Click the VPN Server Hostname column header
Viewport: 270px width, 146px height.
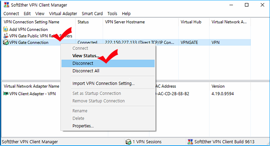click(141, 22)
